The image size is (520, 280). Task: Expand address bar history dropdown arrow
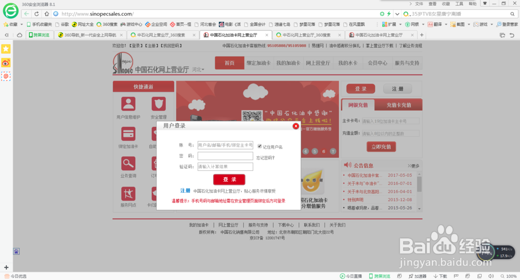[397, 14]
